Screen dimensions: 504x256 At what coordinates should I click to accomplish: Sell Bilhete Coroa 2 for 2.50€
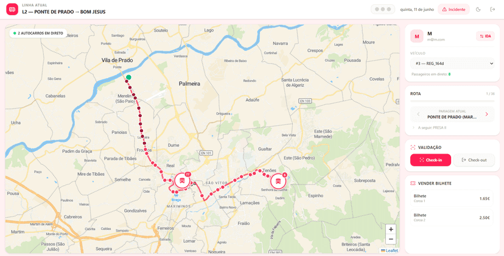[x=452, y=218]
